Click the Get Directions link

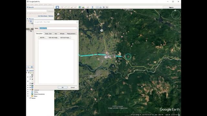click(x=43, y=16)
